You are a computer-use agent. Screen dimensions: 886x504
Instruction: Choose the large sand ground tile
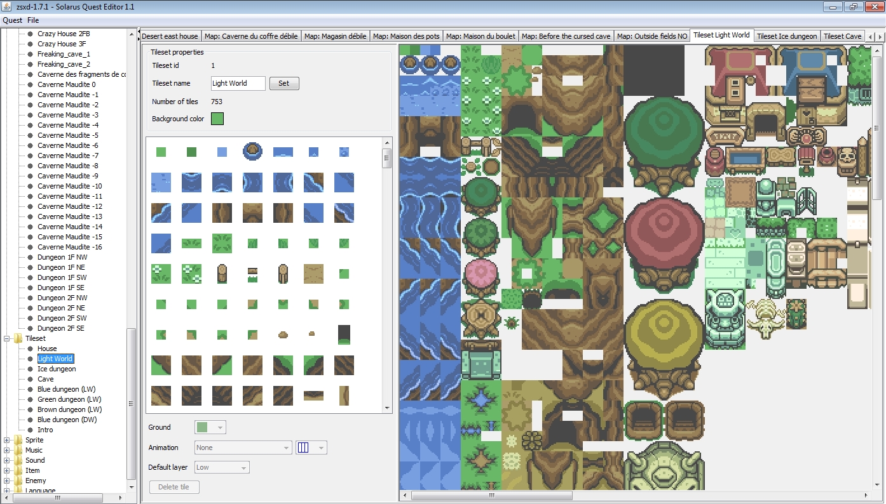[x=313, y=274]
